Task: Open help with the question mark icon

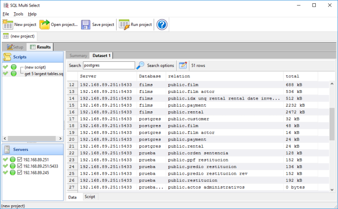Action: coord(162,25)
